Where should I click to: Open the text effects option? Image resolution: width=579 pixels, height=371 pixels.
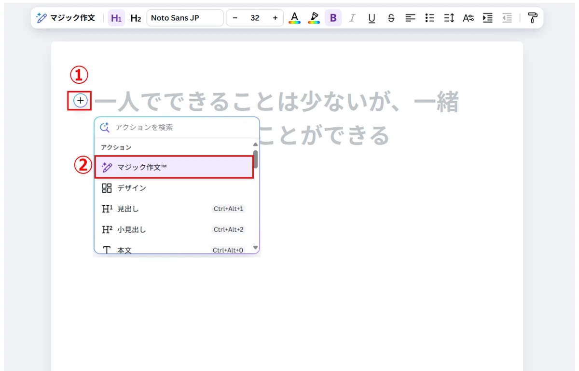tap(468, 18)
